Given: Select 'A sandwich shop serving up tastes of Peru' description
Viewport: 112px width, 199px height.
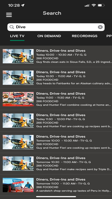Looking at the screenshot, I should pyautogui.click(x=74, y=191).
